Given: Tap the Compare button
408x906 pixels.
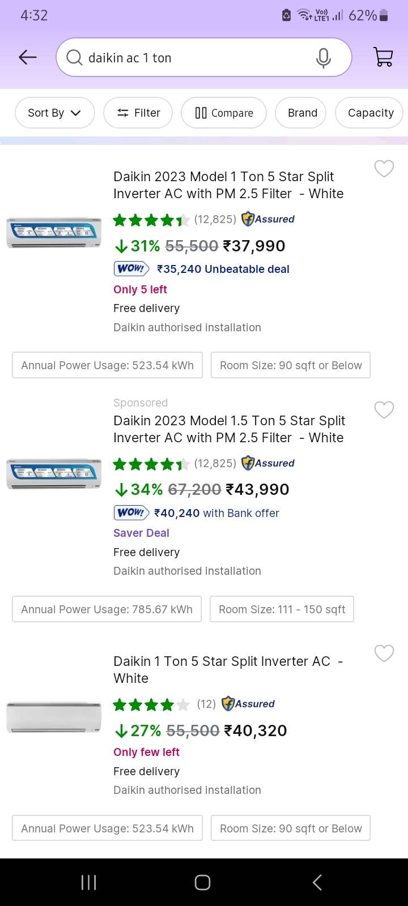Looking at the screenshot, I should (224, 113).
